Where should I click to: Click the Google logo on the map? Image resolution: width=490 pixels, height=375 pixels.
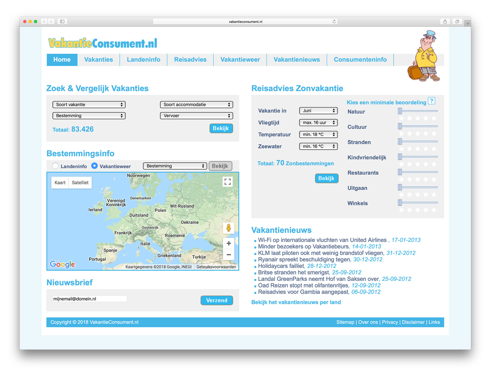(62, 264)
